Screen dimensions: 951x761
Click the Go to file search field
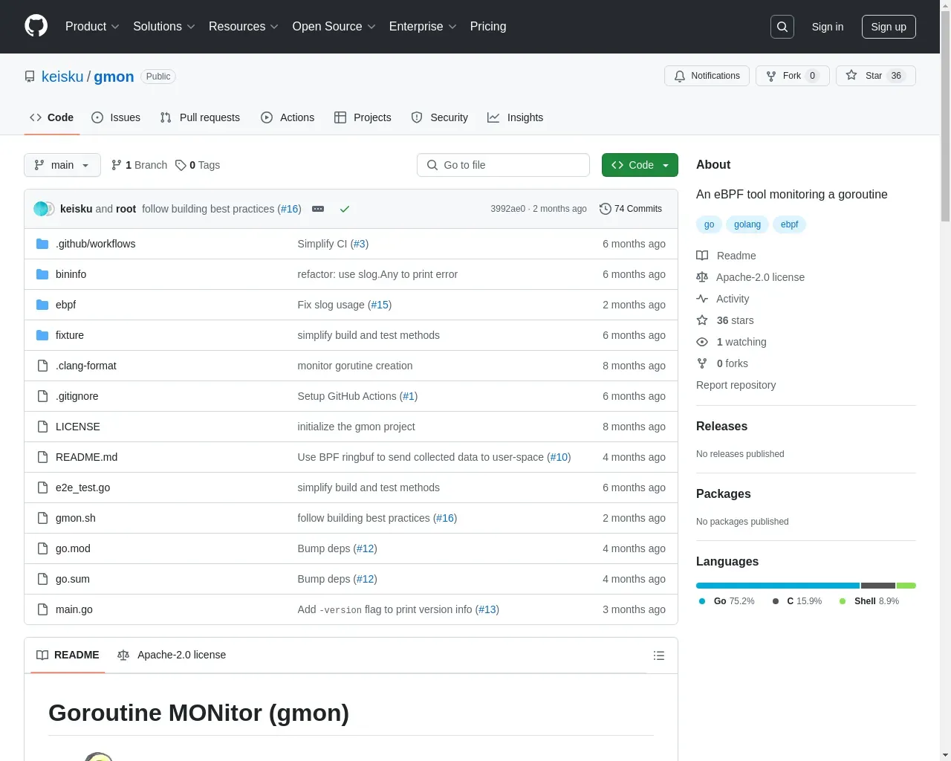pyautogui.click(x=503, y=165)
